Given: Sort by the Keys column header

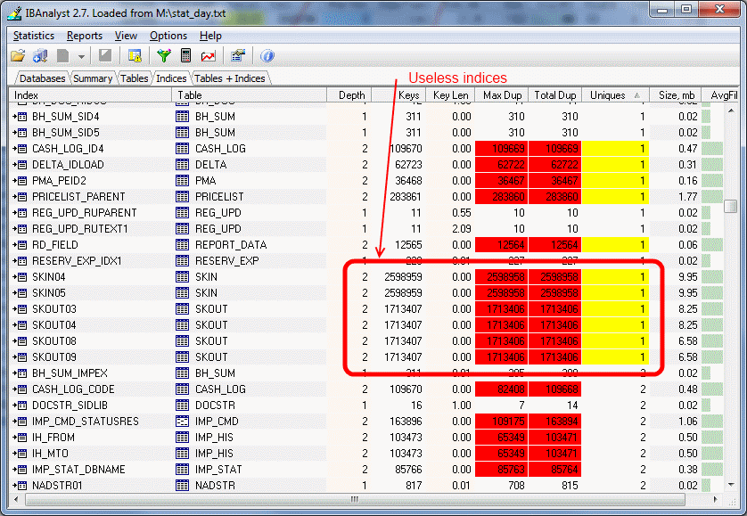Looking at the screenshot, I should pos(398,95).
